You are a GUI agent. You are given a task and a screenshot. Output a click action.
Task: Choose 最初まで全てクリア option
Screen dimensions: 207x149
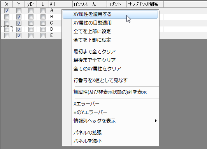tap(110, 51)
